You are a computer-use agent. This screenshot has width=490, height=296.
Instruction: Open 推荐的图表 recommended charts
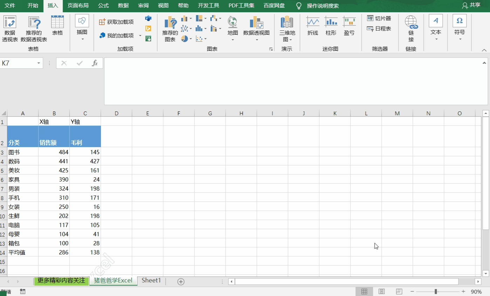[x=170, y=29]
